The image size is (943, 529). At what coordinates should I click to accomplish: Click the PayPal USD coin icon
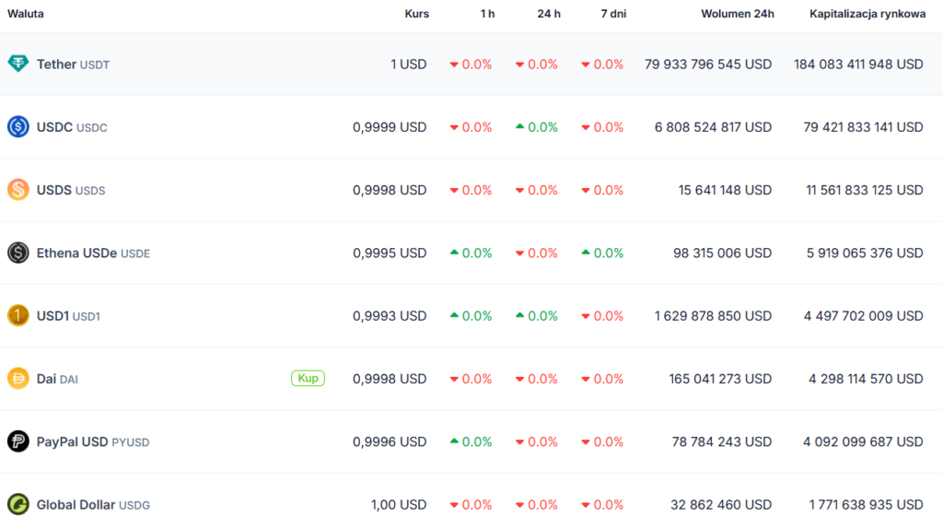point(18,441)
